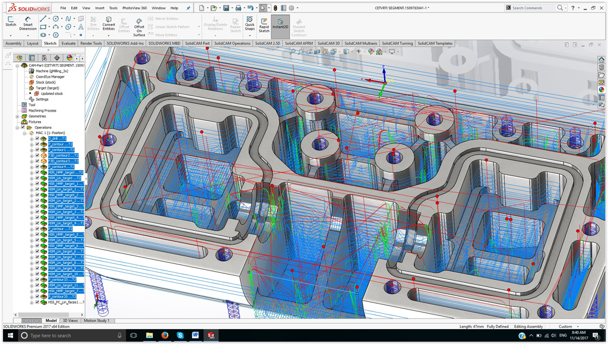
Task: Select the Polygon sketch tool
Action: point(56,35)
